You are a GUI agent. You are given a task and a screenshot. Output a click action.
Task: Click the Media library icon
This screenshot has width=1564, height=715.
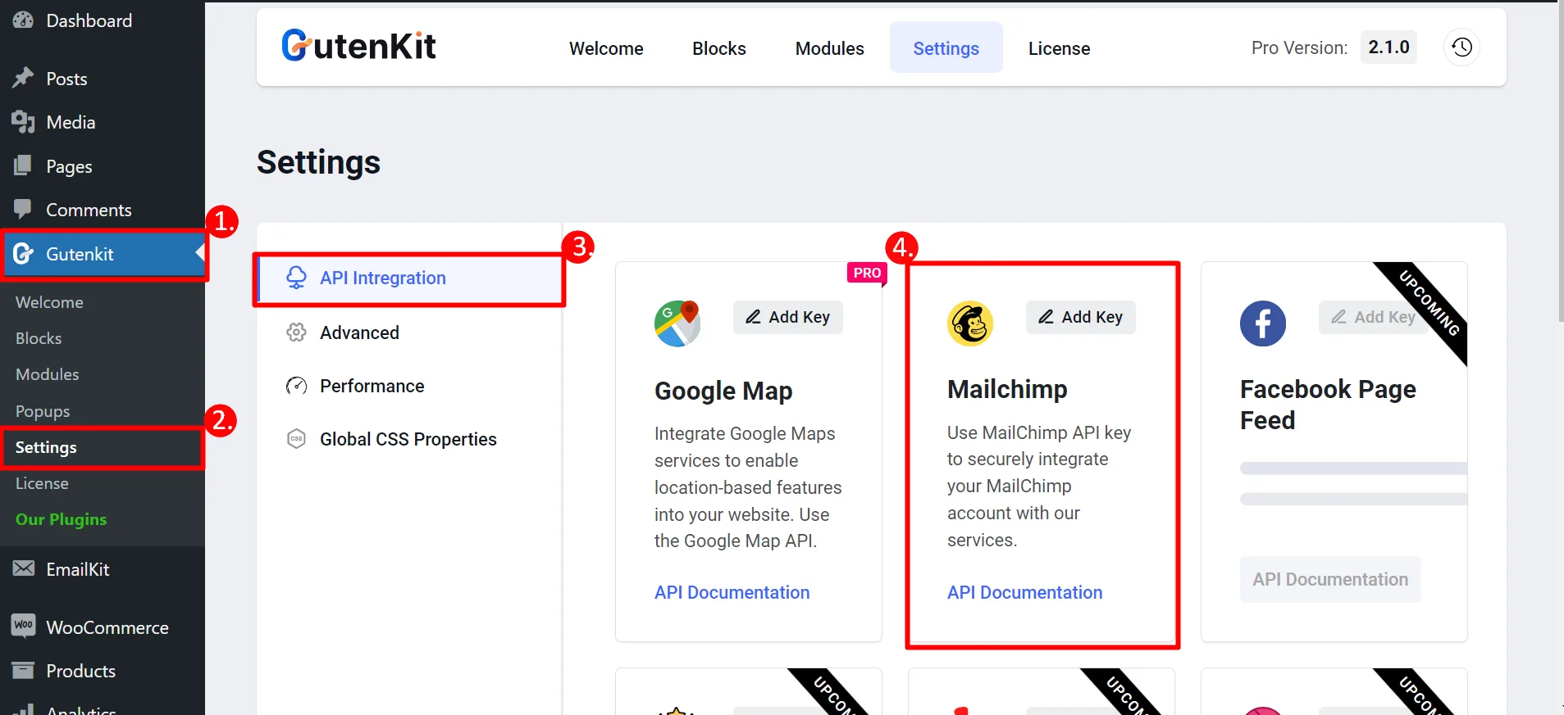tap(23, 122)
